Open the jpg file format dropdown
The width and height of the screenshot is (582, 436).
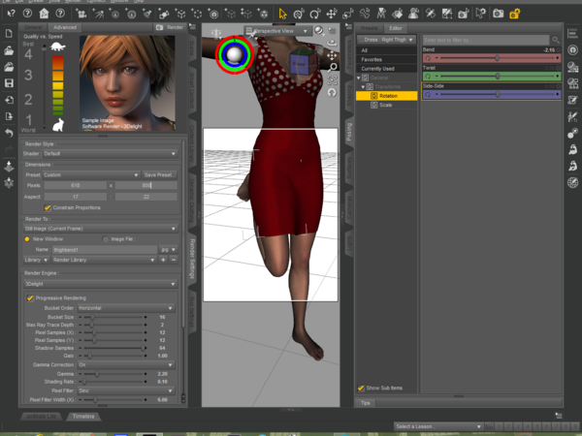168,250
